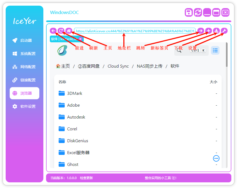Screen dimensions: 237x188
Task: Minimize the WindowsDOC window
Action: 207,12
